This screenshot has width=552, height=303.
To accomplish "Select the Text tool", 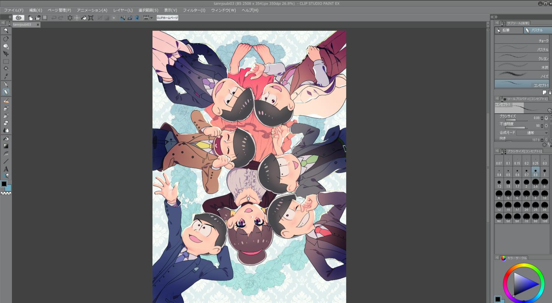I will 6,169.
